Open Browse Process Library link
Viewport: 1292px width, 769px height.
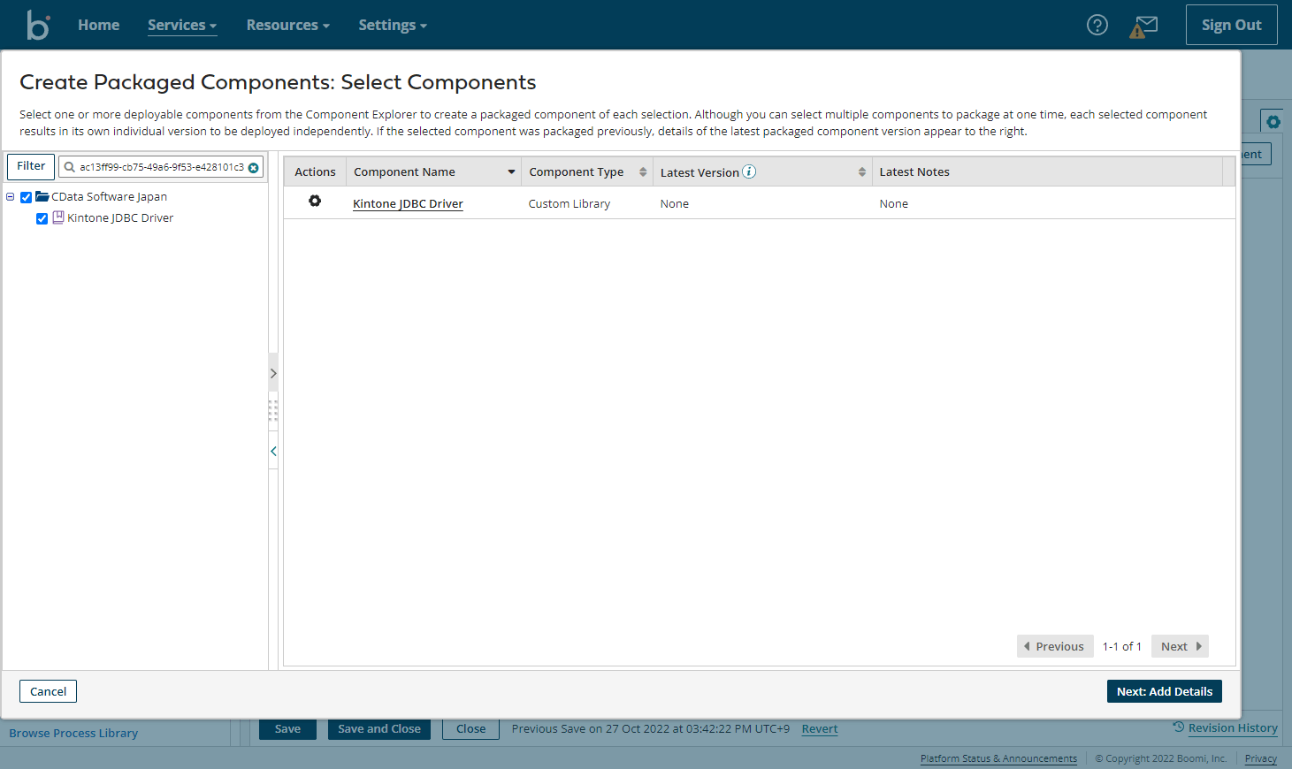click(x=73, y=733)
